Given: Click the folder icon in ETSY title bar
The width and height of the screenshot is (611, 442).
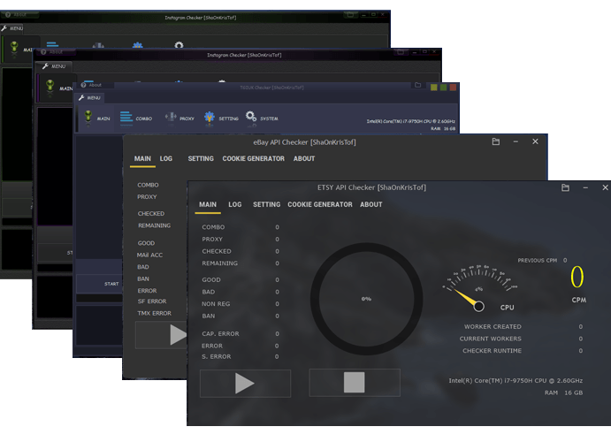Looking at the screenshot, I should [565, 187].
